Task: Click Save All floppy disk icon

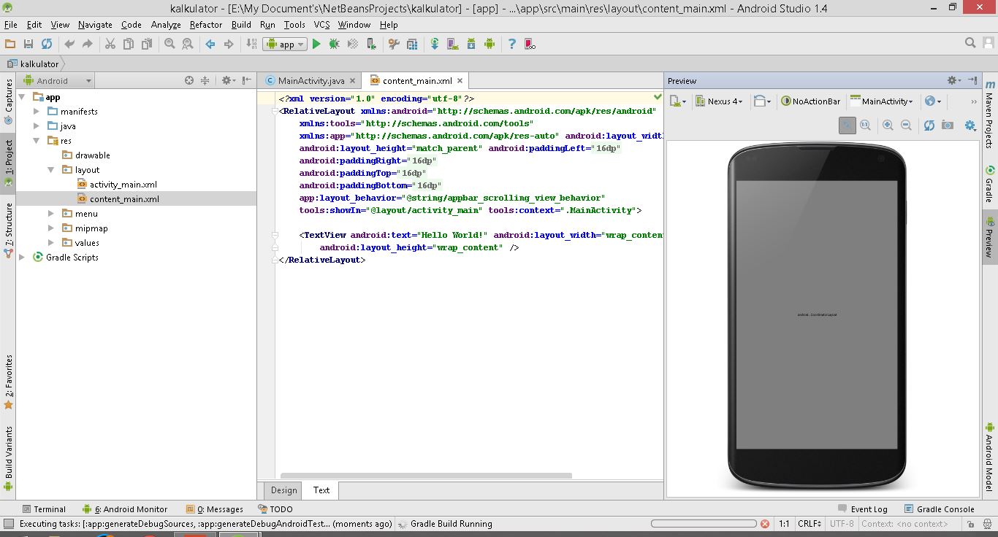Action: pyautogui.click(x=28, y=44)
